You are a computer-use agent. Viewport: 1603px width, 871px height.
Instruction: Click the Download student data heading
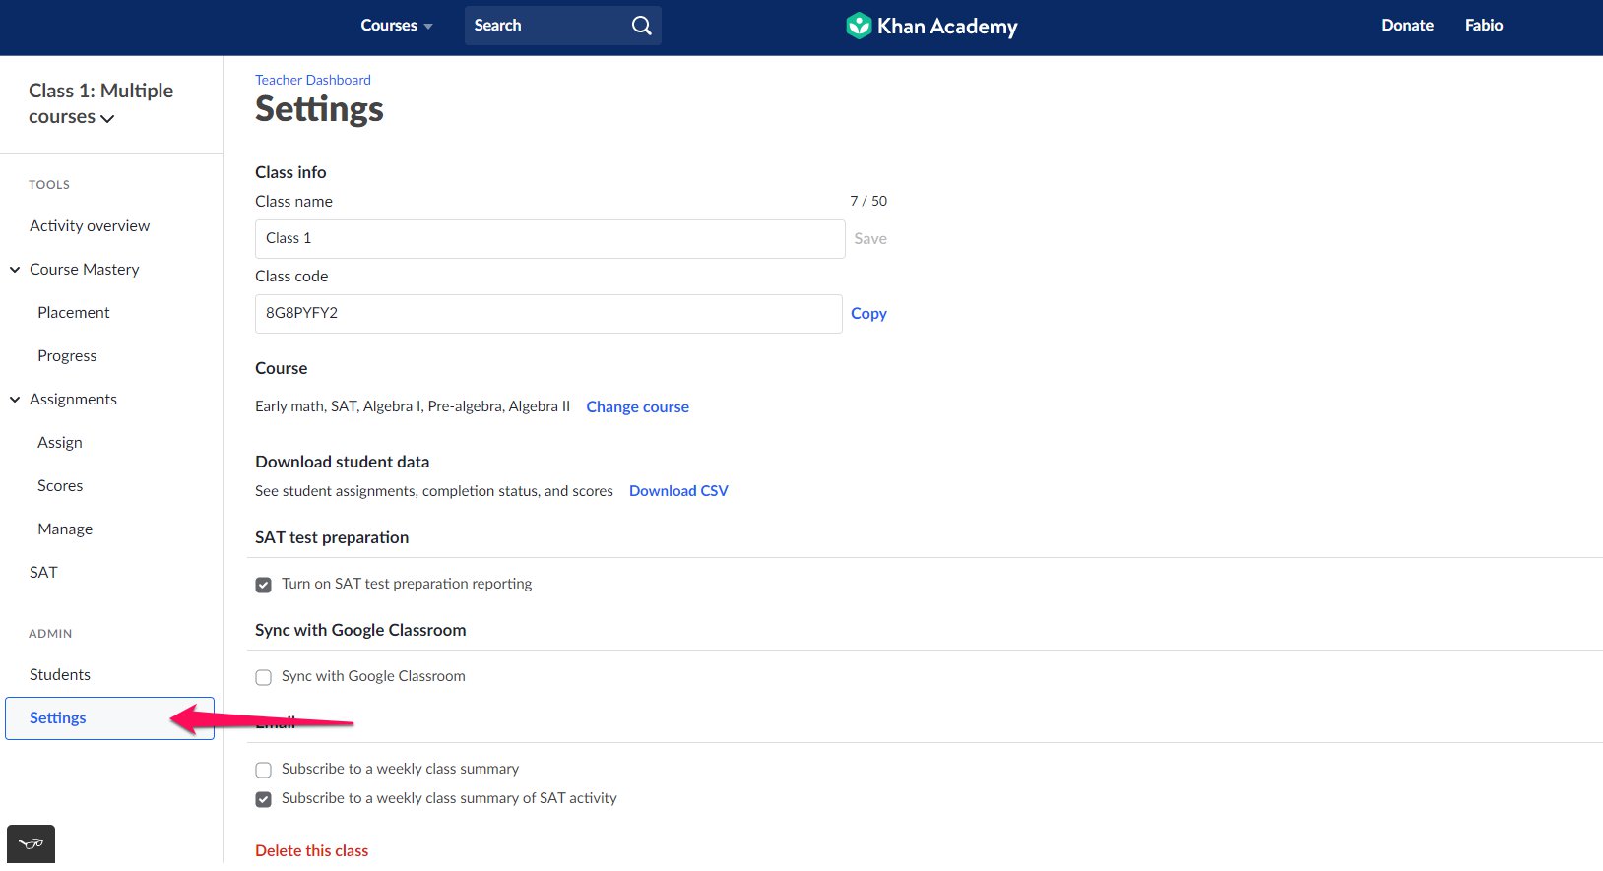pyautogui.click(x=342, y=462)
